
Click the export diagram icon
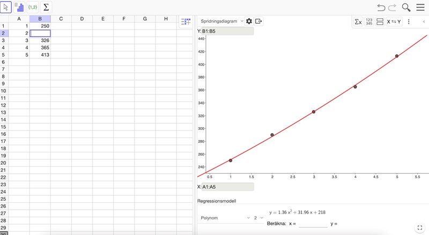click(259, 21)
